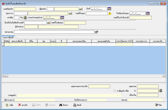Focus the ผู้บันทึก code box
This screenshot has width=168, height=110.
pyautogui.click(x=50, y=9)
